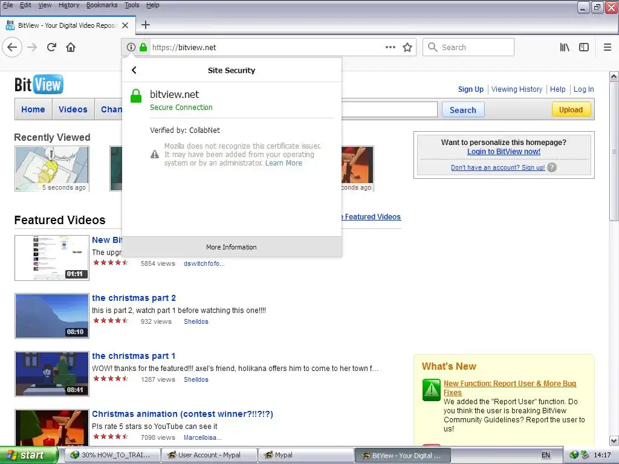The width and height of the screenshot is (619, 464).
Task: Click the forward navigation arrow
Action: click(32, 47)
